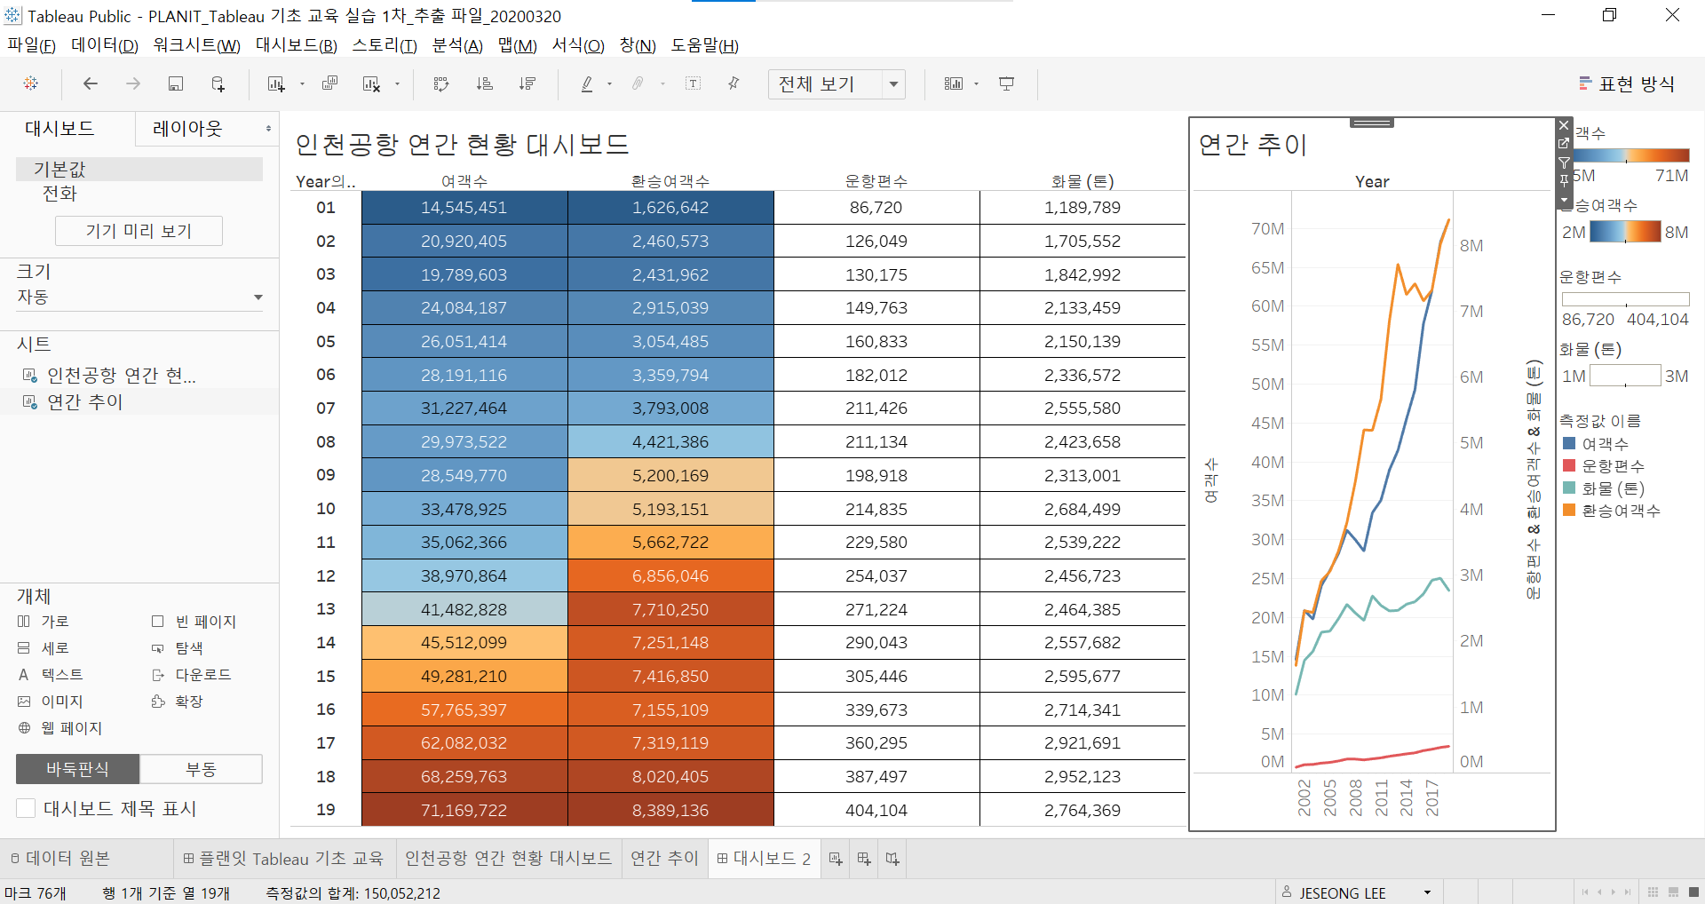Click the show/hide cards icon

(x=954, y=83)
